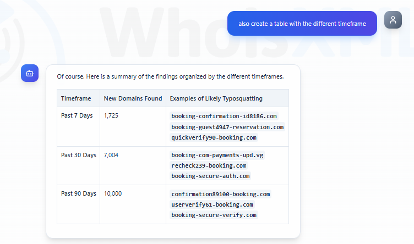The width and height of the screenshot is (414, 244).
Task: Click the booking-guest4947-reservation.com domain
Action: (227, 127)
